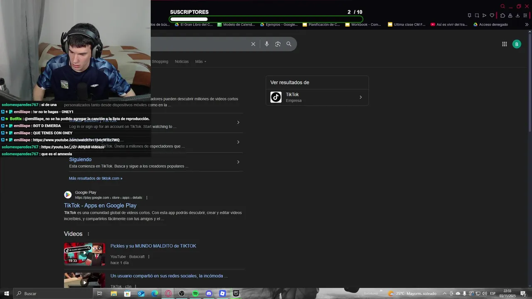Clear the search box with the X
The height and width of the screenshot is (299, 532).
(253, 44)
